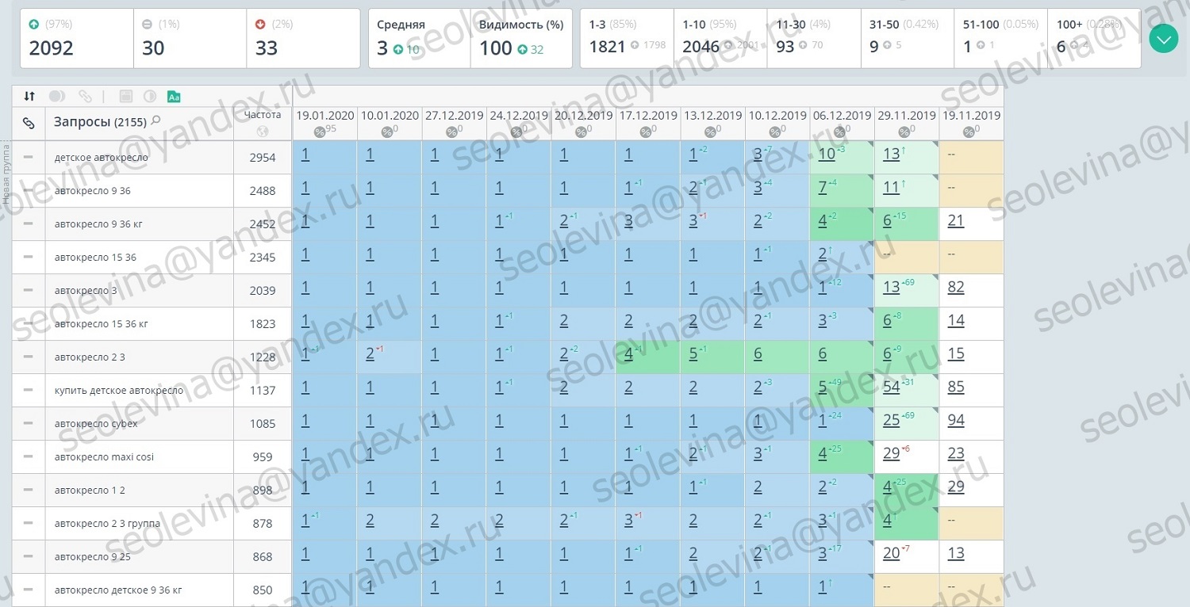
Task: Open the search magnifier next to Запросы
Action: pos(156,120)
